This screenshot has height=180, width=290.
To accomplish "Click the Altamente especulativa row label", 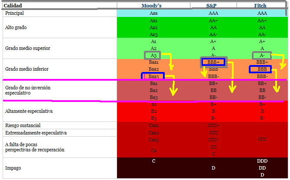I will point(29,111).
